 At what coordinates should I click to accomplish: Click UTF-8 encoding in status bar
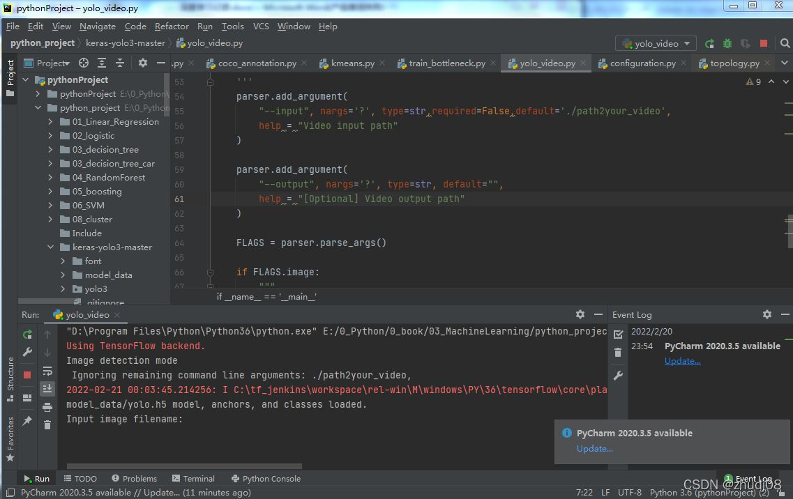630,493
